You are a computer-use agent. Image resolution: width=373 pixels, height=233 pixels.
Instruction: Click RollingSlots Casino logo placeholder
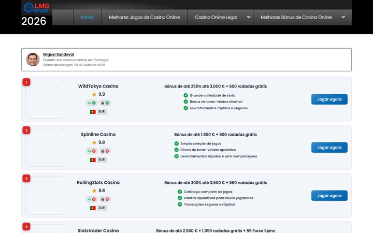[45, 195]
